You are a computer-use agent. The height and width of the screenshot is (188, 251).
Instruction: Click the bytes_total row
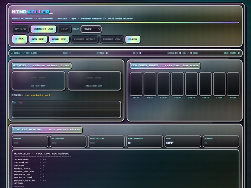pos(29,169)
